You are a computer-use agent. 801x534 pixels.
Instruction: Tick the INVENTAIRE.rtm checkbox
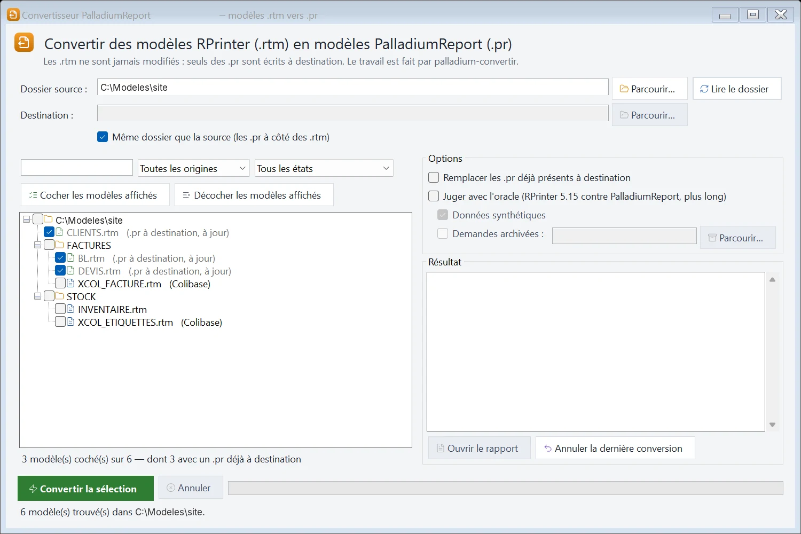point(60,309)
